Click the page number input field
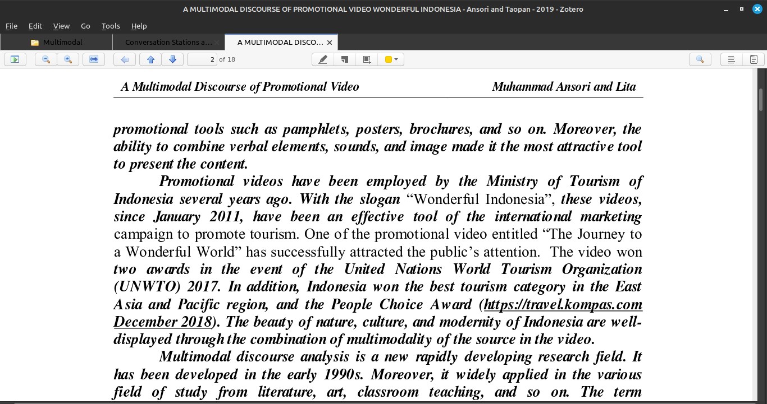This screenshot has height=404, width=767. click(x=202, y=59)
